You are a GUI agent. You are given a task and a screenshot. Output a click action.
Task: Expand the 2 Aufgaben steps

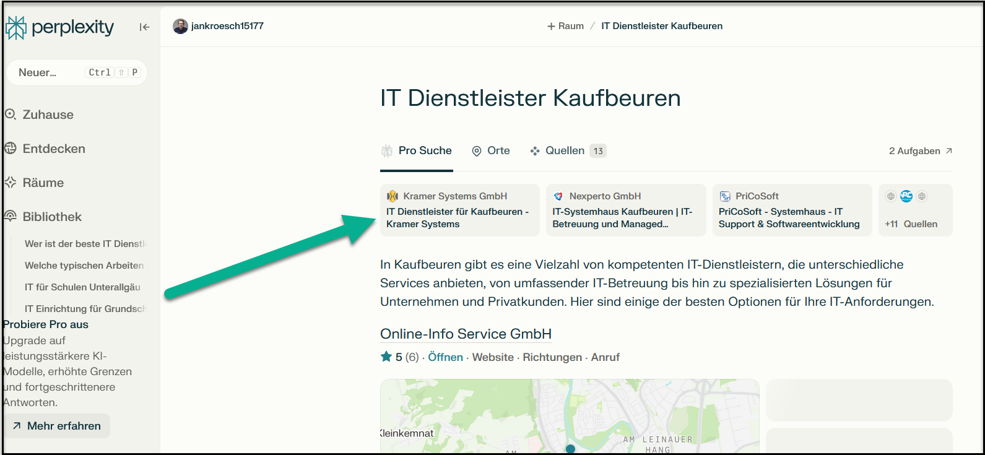(x=921, y=150)
